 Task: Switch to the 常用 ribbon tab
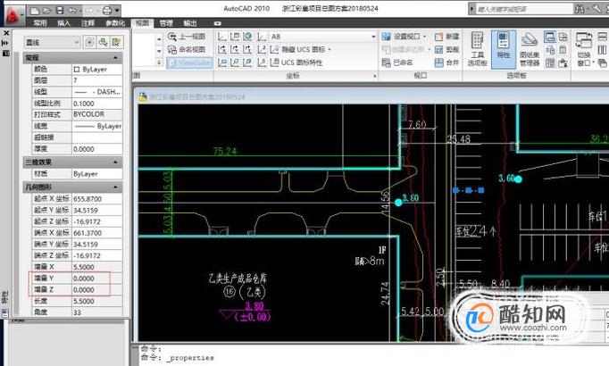point(40,23)
